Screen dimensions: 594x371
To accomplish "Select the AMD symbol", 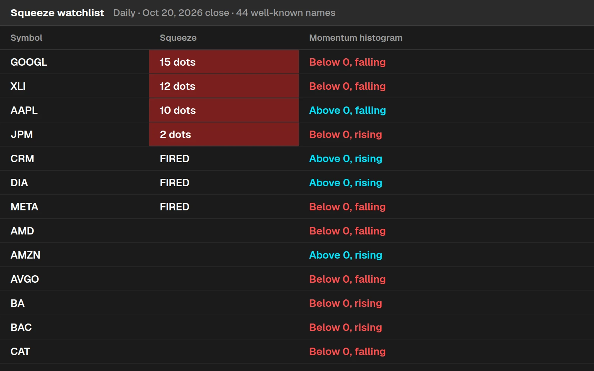I will [22, 231].
